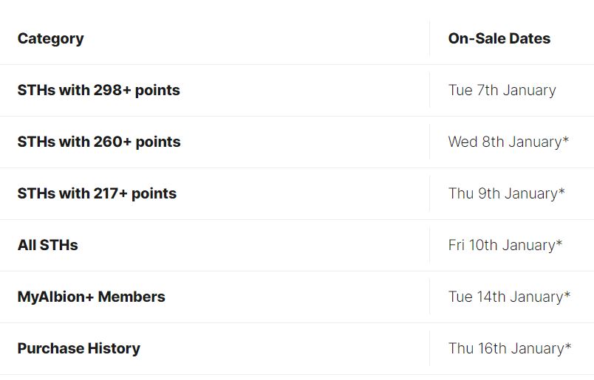594x380 pixels.
Task: Click the MyAlbion+ Members category text
Action: pos(92,297)
